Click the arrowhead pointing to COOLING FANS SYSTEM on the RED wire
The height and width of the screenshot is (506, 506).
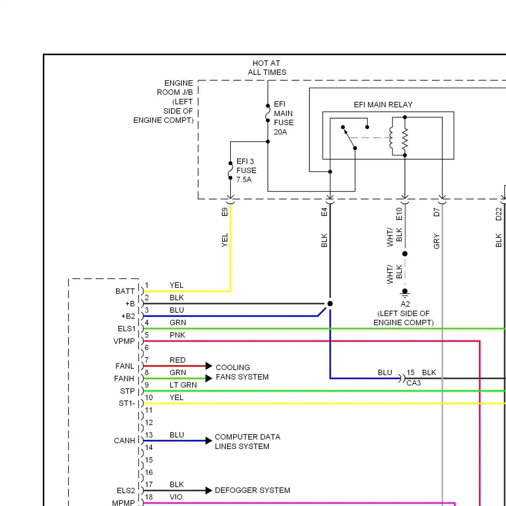(209, 366)
